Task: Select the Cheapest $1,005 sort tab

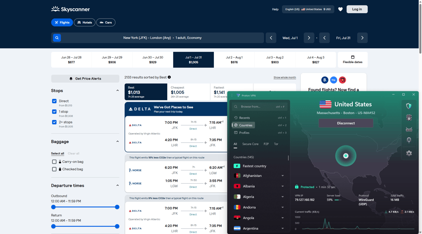Action: (x=189, y=92)
